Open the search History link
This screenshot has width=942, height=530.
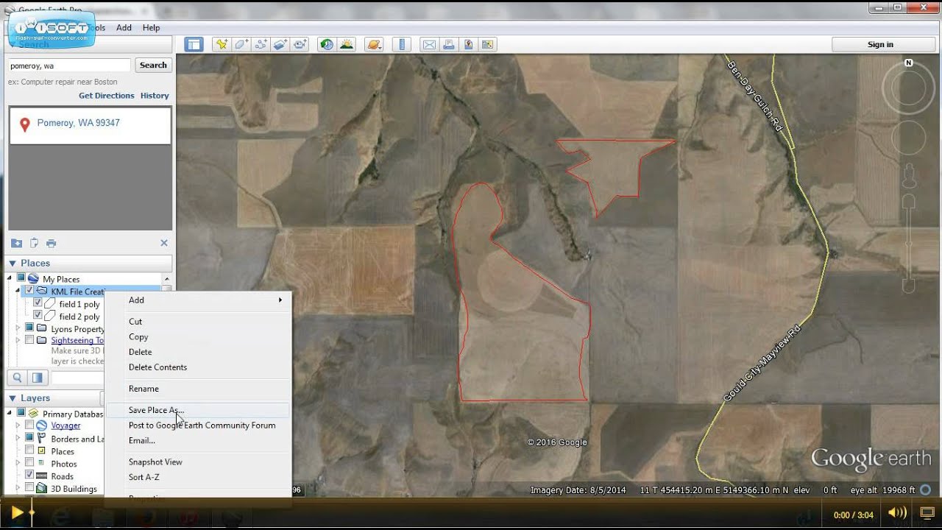pos(155,96)
